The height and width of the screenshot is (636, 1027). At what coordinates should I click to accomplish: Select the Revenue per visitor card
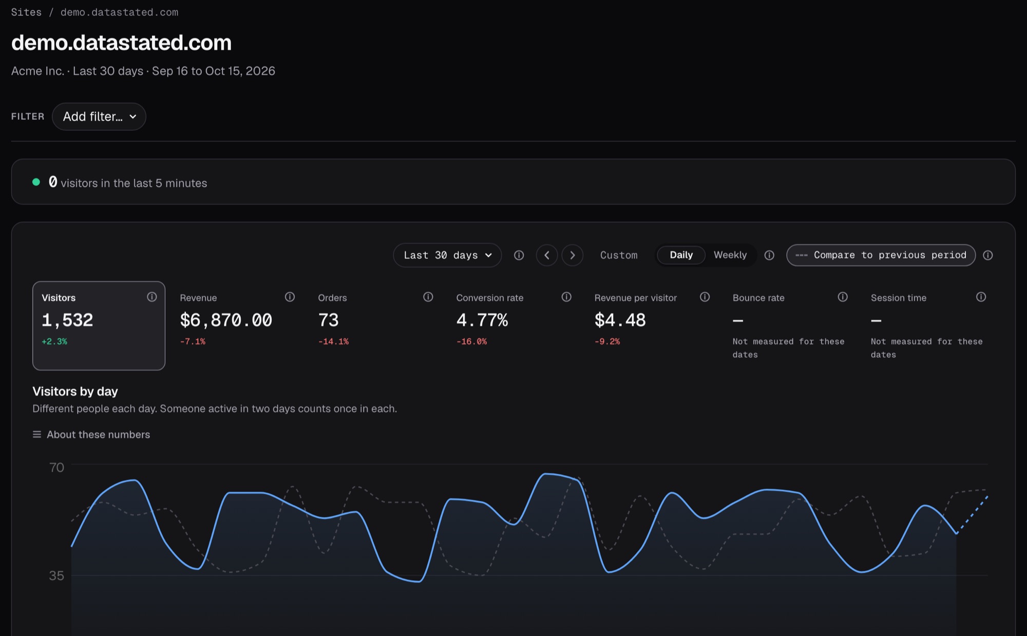click(x=652, y=325)
